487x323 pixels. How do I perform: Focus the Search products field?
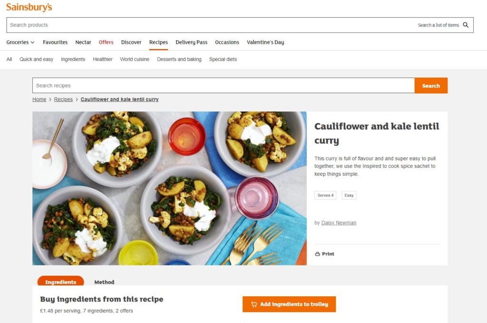(x=211, y=25)
